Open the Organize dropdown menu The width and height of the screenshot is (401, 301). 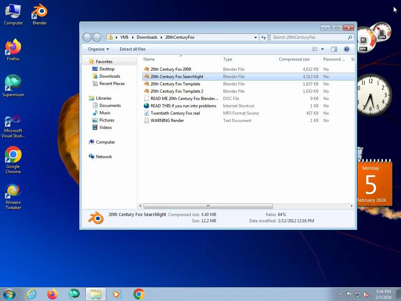(99, 49)
